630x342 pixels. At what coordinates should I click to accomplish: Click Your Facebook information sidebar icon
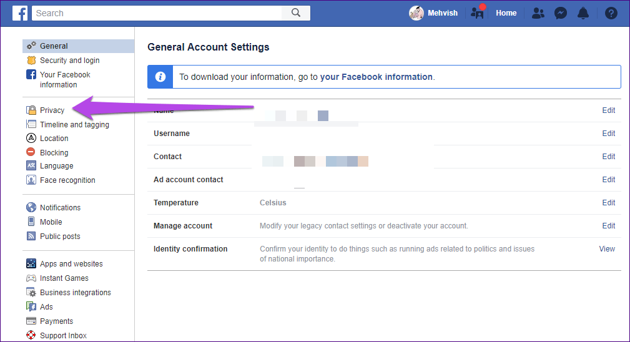click(31, 74)
